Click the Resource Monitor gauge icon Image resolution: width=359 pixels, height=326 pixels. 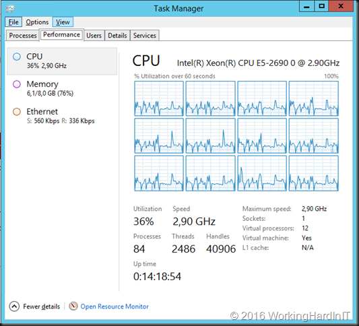click(73, 306)
